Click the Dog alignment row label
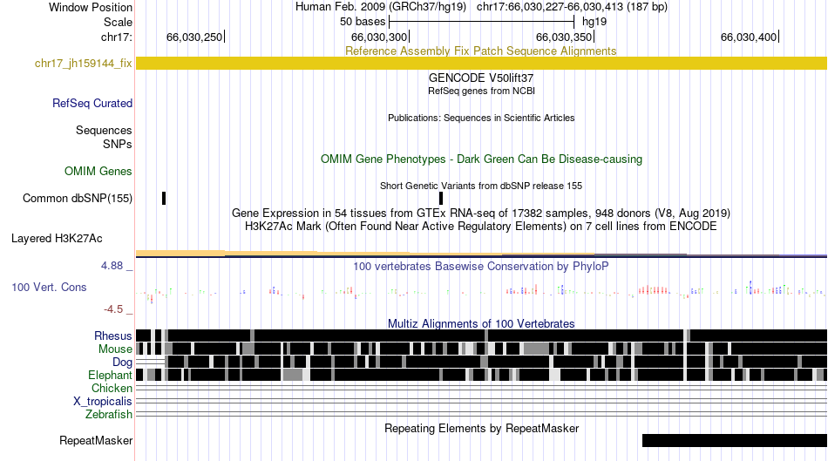The height and width of the screenshot is (461, 828). [122, 363]
